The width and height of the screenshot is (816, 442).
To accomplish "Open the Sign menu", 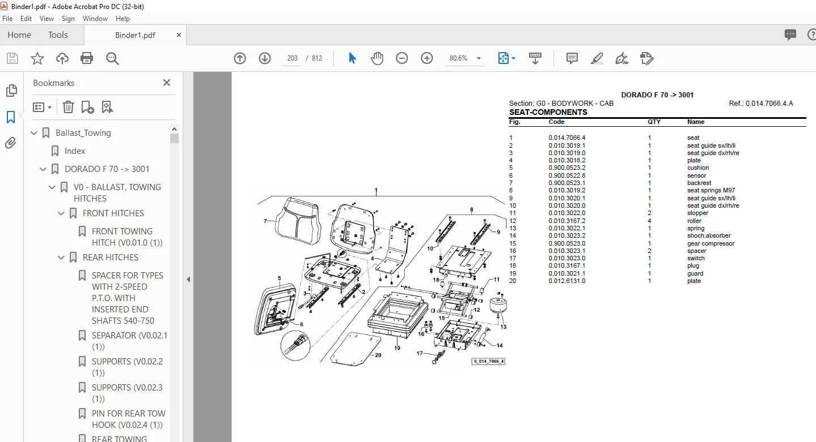I will [69, 19].
